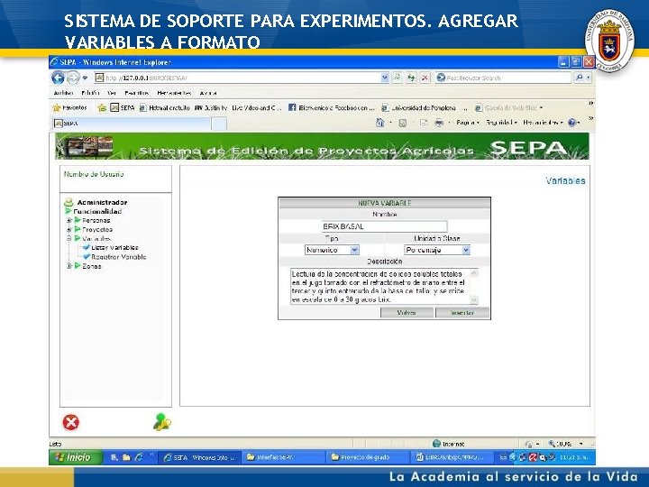Go forward with the browser Forward arrow
The width and height of the screenshot is (649, 487).
pyautogui.click(x=73, y=78)
